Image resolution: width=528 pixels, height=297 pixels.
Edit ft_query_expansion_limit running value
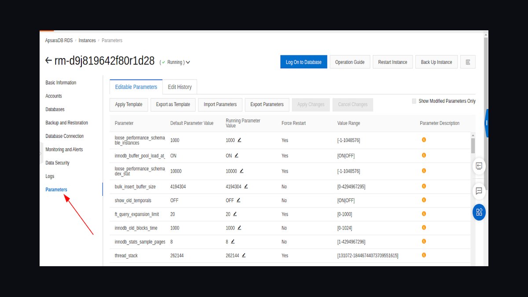click(235, 214)
